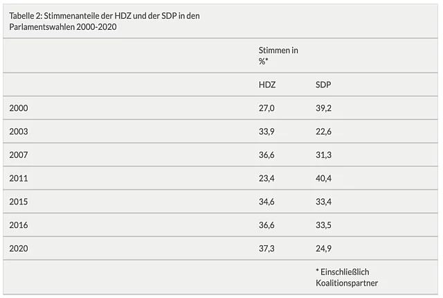Select the 2020 row label
The height and width of the screenshot is (298, 443).
(x=19, y=248)
